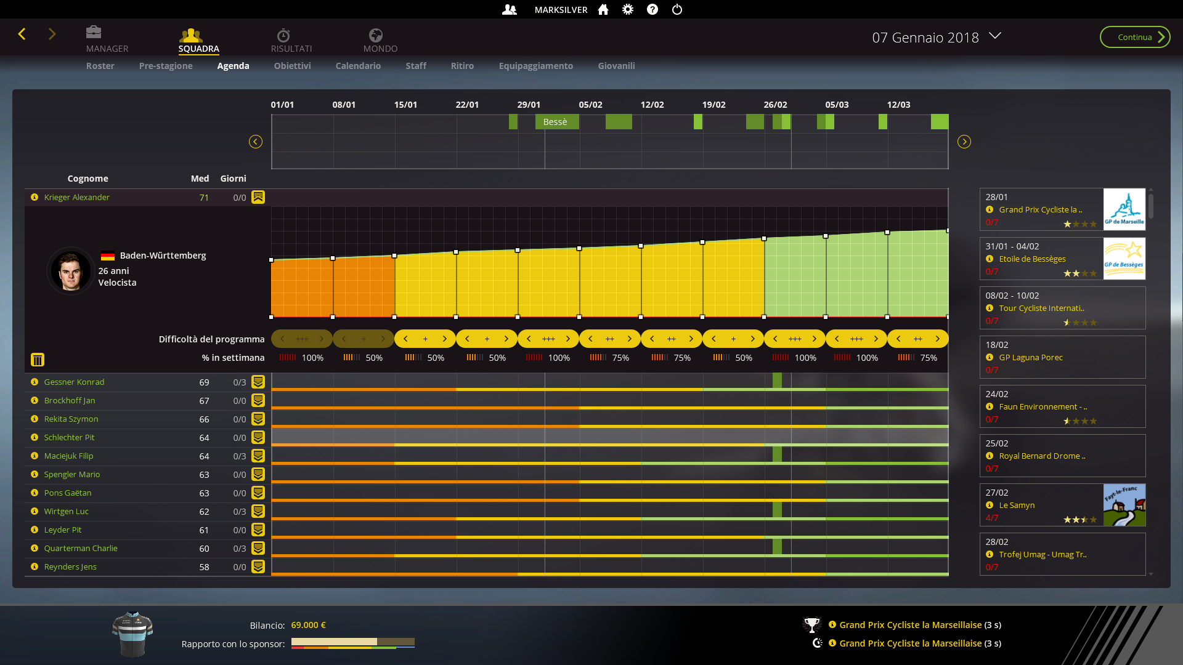Open the Equipaggiamento tab

click(x=535, y=66)
